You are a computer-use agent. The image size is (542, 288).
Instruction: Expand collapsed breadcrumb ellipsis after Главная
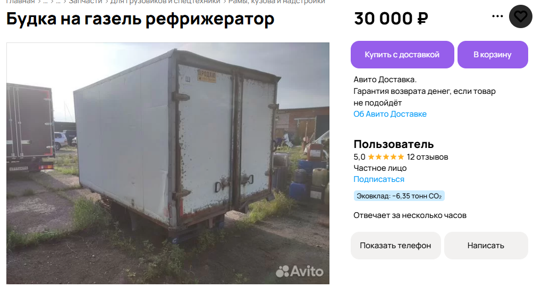(45, 2)
